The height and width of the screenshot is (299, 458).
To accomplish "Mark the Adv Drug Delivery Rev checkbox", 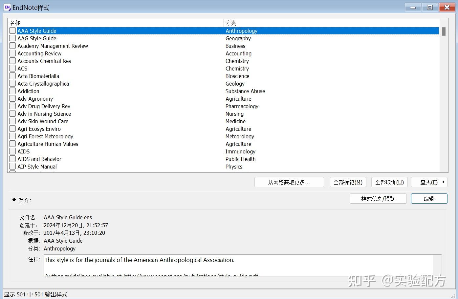I will (x=12, y=106).
